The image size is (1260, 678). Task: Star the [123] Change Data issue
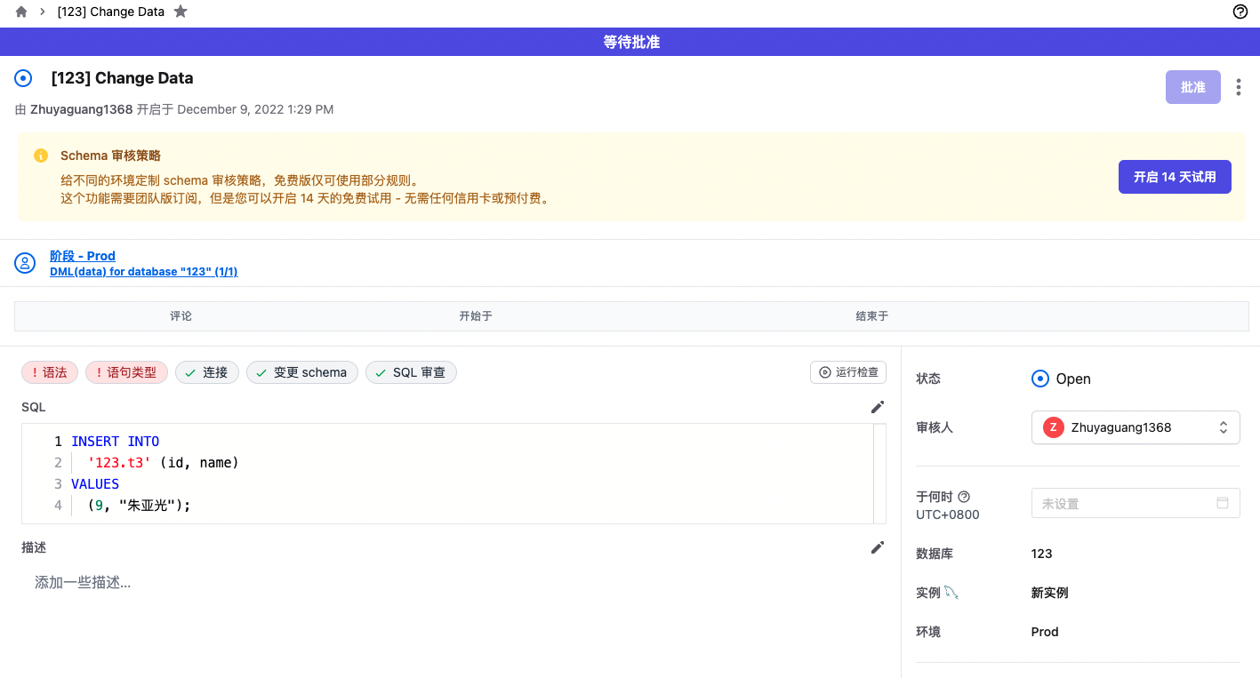click(x=181, y=12)
